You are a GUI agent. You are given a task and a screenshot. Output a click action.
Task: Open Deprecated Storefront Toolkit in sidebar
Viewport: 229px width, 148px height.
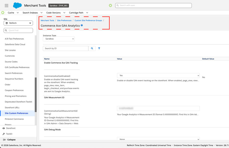(18, 102)
